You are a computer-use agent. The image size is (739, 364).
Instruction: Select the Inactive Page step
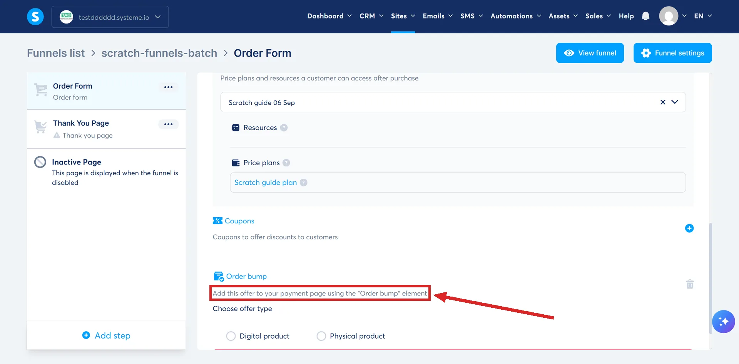[x=106, y=171]
